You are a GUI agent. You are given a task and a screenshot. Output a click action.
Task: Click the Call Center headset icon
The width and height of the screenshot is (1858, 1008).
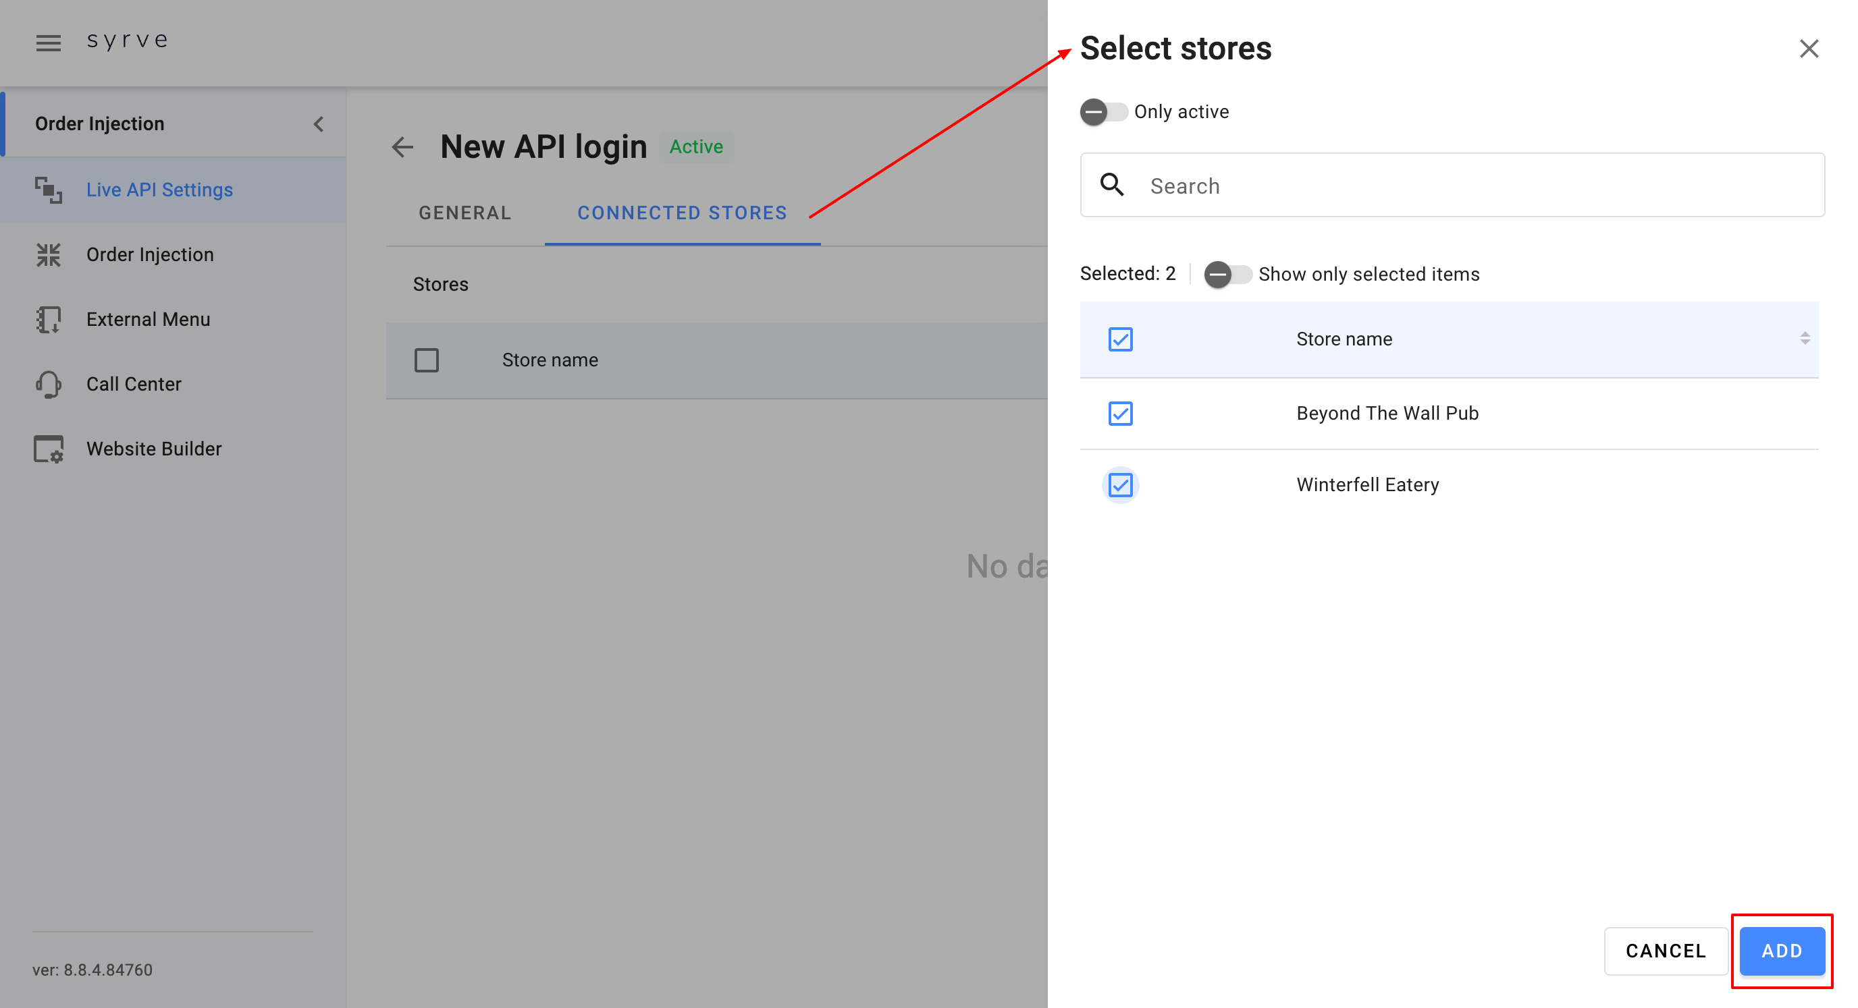coord(49,385)
